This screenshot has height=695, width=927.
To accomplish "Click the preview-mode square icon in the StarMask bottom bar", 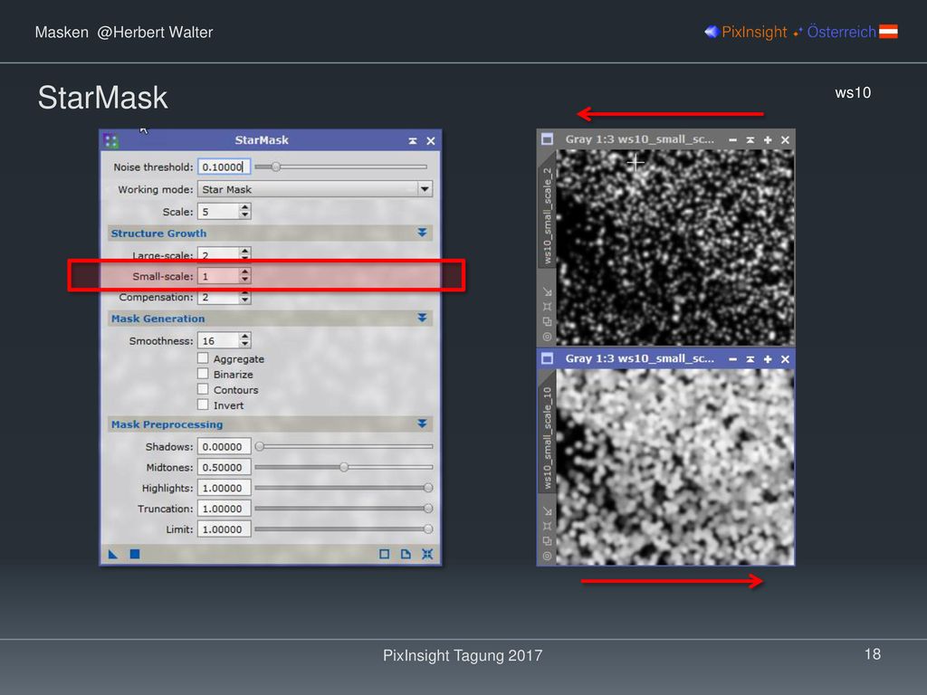I will pos(384,554).
